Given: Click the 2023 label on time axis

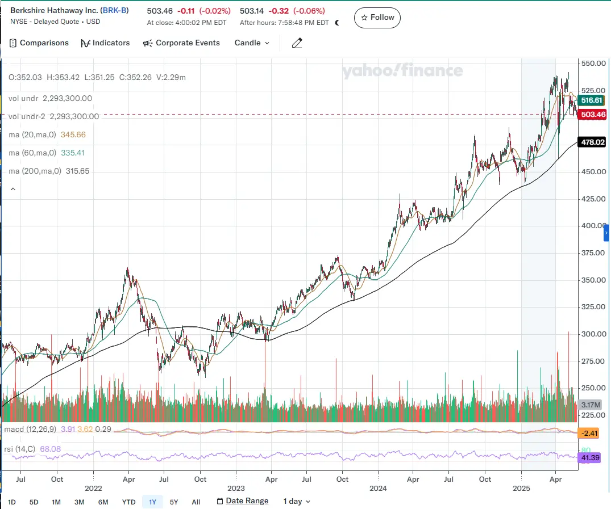Looking at the screenshot, I should pyautogui.click(x=236, y=489).
